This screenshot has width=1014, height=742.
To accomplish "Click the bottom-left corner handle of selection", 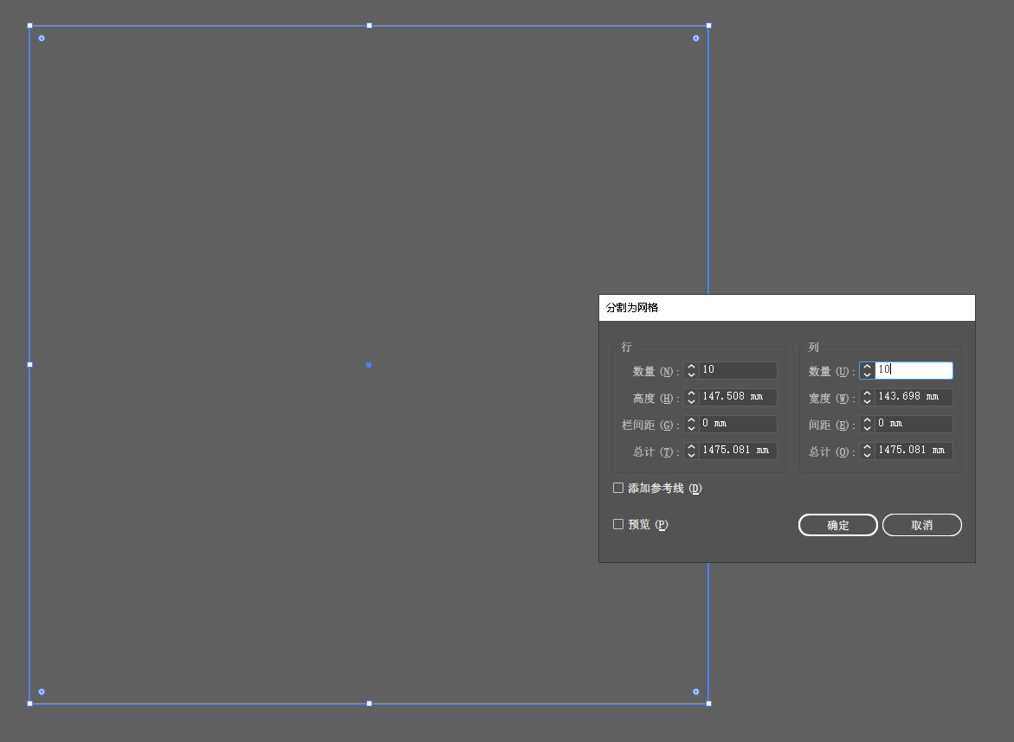I will click(x=29, y=703).
